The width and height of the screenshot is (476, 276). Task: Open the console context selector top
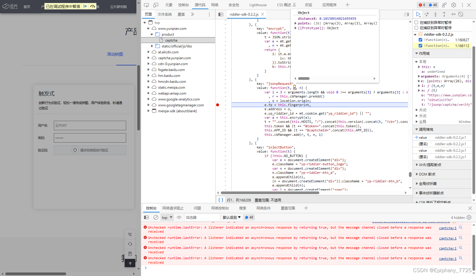click(x=167, y=217)
